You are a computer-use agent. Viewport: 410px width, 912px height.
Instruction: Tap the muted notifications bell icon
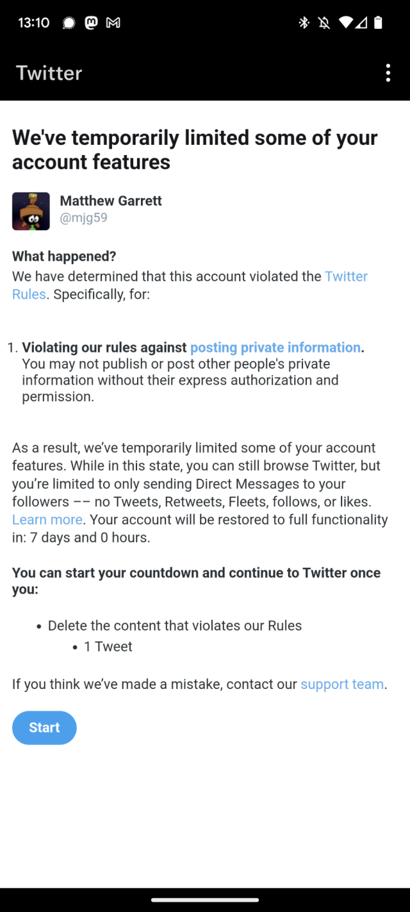pyautogui.click(x=324, y=22)
